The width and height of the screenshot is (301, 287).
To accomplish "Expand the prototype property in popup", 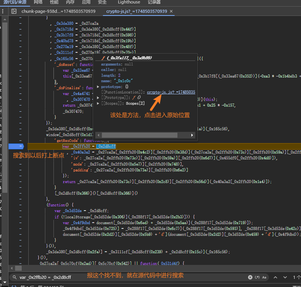I will click(98, 86).
